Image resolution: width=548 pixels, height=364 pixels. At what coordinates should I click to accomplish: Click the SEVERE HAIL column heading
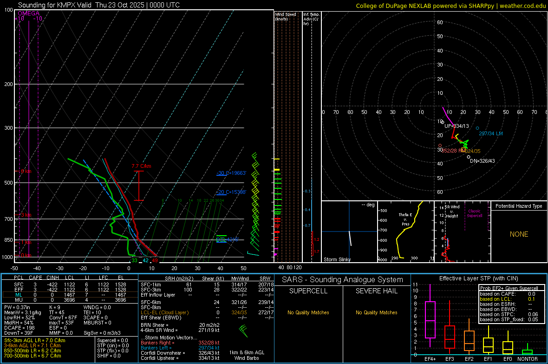[376, 291]
